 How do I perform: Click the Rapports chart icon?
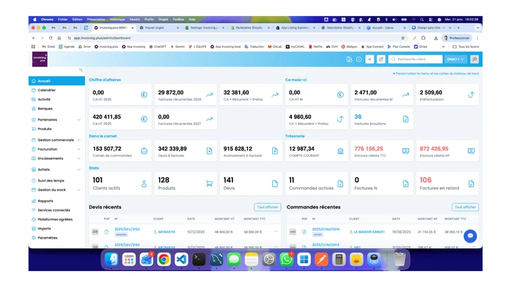(34, 201)
